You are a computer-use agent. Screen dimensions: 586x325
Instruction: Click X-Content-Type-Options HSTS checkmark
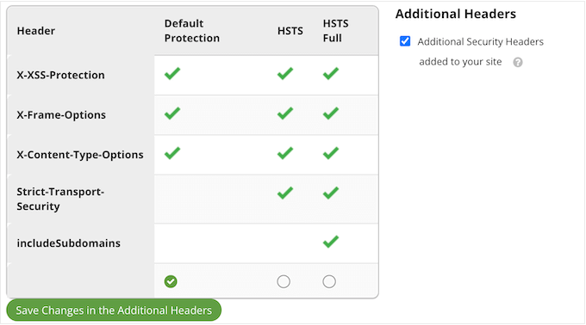pyautogui.click(x=285, y=153)
